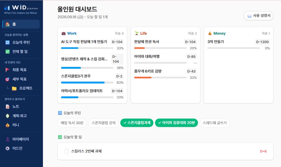
Task: Click the gear icon beside 어드민
Action: [7, 149]
